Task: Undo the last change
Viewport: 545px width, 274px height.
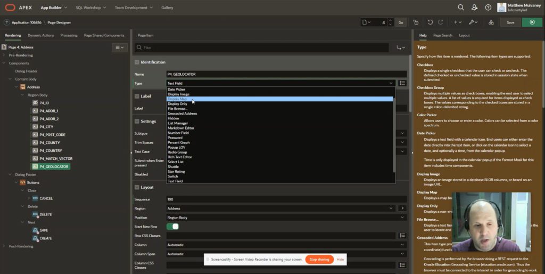Action: [430, 22]
